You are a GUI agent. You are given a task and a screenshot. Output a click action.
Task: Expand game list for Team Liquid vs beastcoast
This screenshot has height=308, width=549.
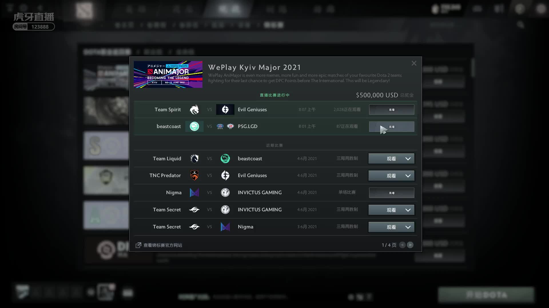point(408,159)
